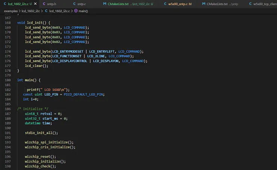Click int i=0 declaration on line 184
The height and width of the screenshot is (170, 277).
coord(31,99)
